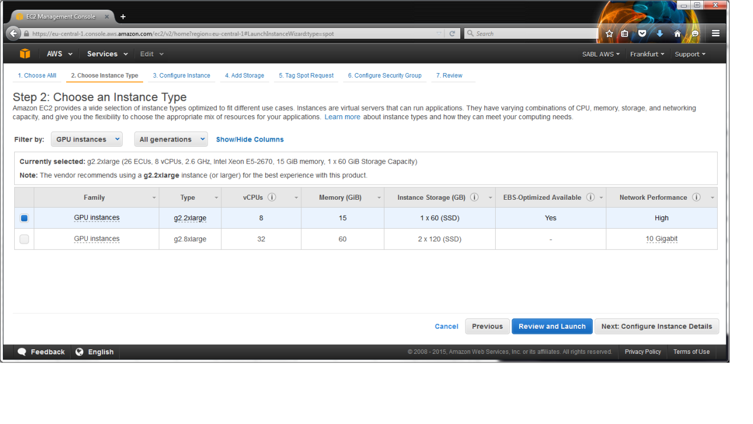Expand the Edit menu in the header
This screenshot has height=424, width=753.
click(152, 54)
